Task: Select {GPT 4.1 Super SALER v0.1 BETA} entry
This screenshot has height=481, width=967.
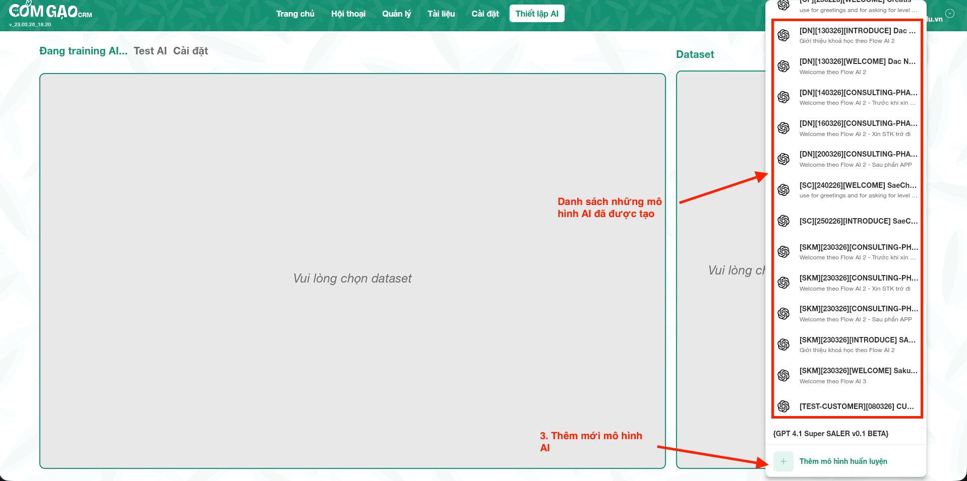Action: click(831, 434)
